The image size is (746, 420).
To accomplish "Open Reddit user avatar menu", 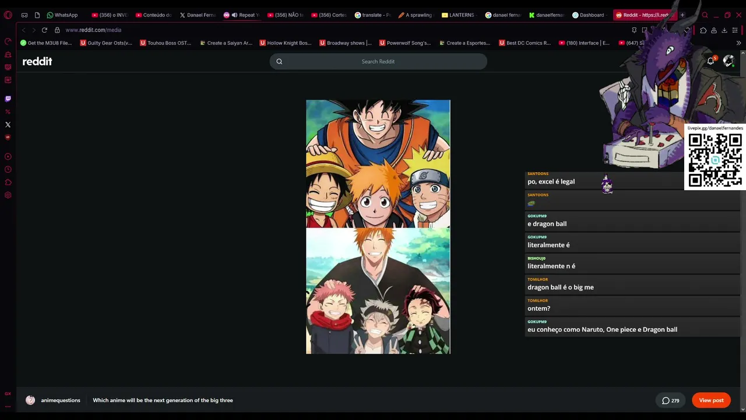I will (x=729, y=61).
